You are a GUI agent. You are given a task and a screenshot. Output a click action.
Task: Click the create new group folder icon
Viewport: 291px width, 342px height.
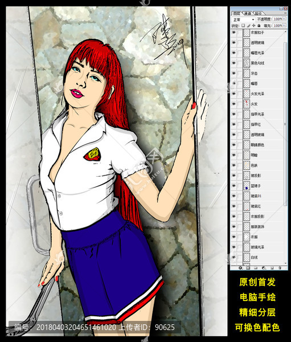256,267
